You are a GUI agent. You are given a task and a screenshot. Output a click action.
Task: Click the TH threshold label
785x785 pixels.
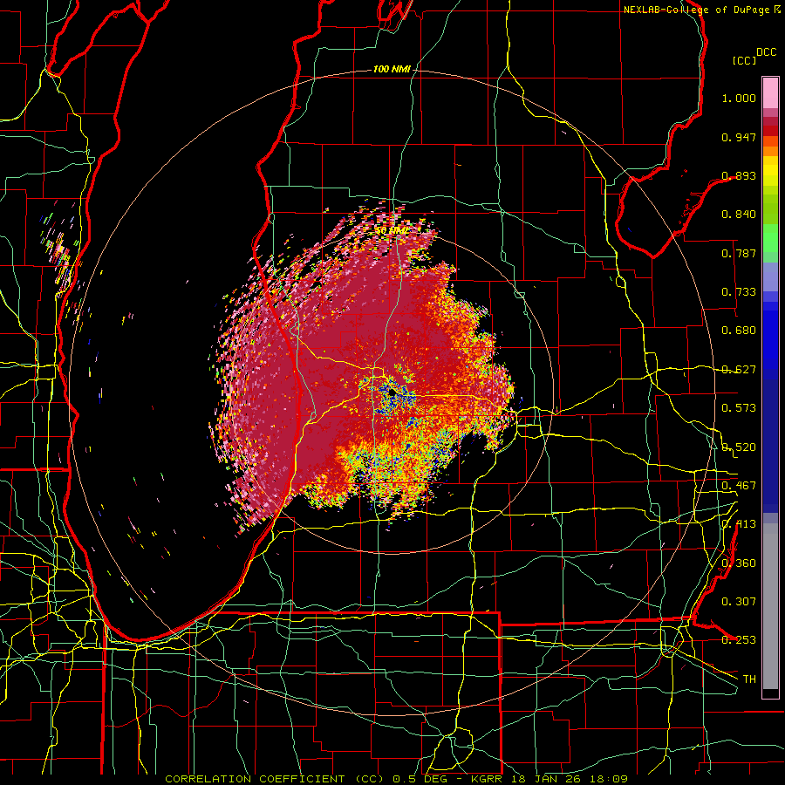tap(749, 679)
